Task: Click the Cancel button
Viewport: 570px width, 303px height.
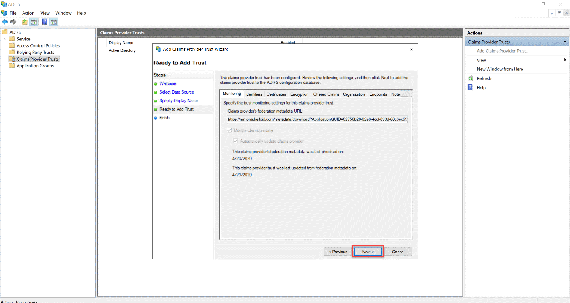Action: click(398, 252)
